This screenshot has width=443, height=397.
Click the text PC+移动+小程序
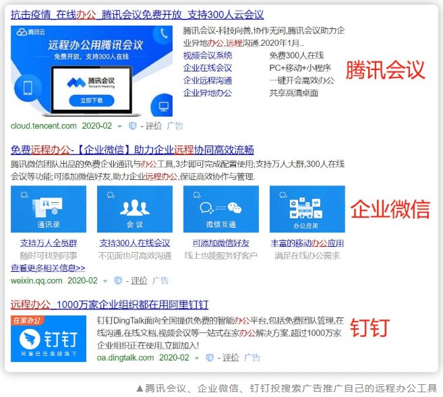tap(300, 68)
